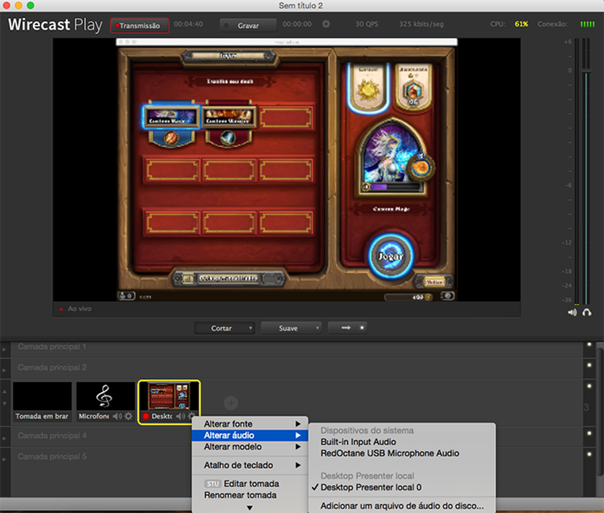
Task: Open the Cortar transition dropdown
Action: point(225,328)
